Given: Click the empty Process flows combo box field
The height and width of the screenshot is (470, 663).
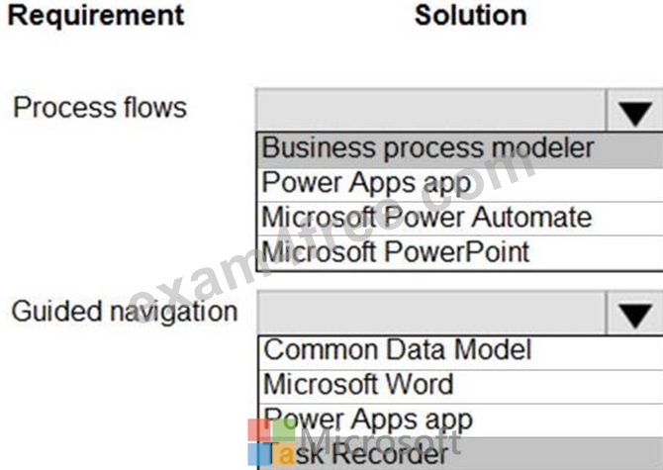Looking at the screenshot, I should (x=430, y=110).
